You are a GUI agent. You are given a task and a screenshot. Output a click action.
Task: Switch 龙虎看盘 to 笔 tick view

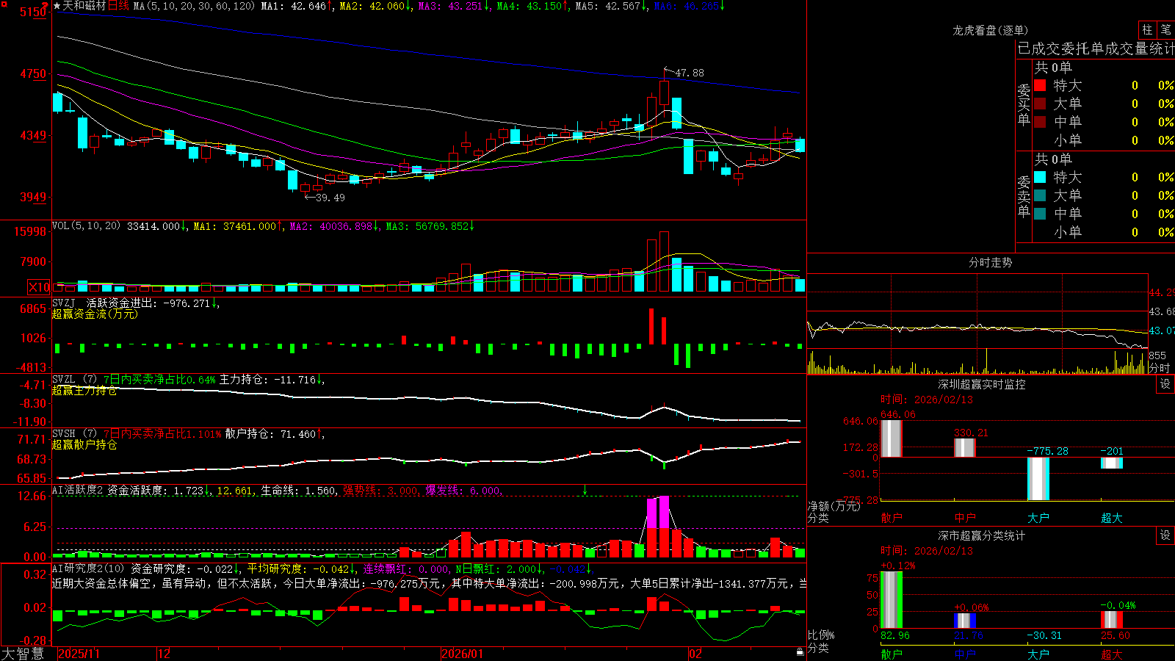pos(1165,29)
